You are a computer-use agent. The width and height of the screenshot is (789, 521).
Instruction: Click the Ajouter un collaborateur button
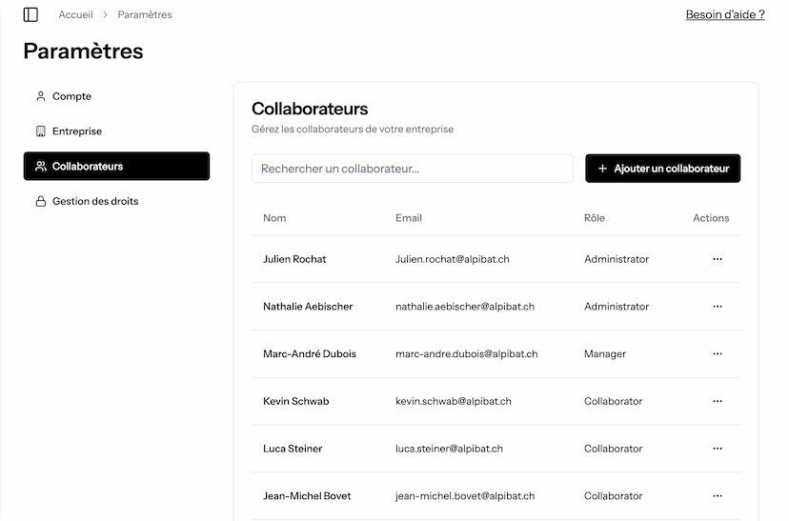click(x=662, y=169)
